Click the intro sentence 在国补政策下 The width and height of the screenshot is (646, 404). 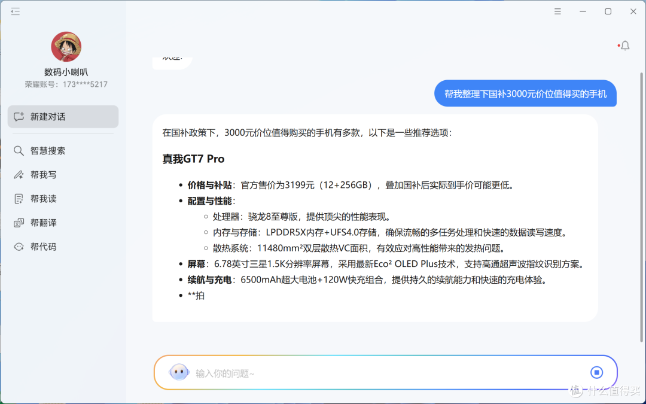(x=307, y=133)
